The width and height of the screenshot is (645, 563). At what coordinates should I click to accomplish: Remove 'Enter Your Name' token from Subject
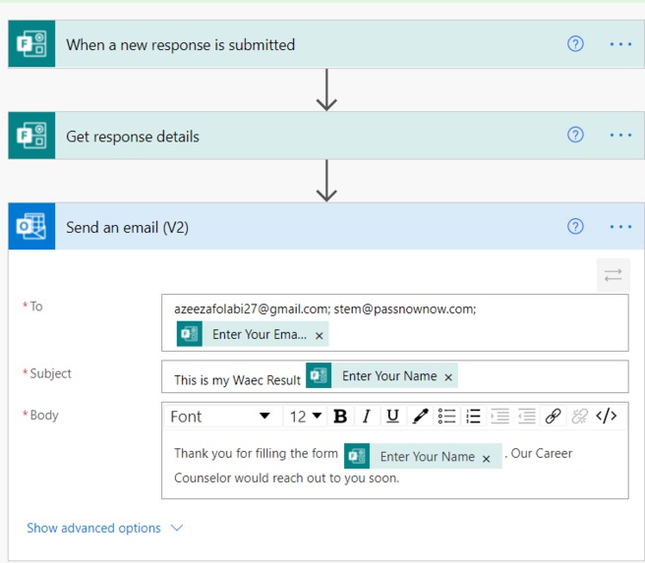(448, 377)
